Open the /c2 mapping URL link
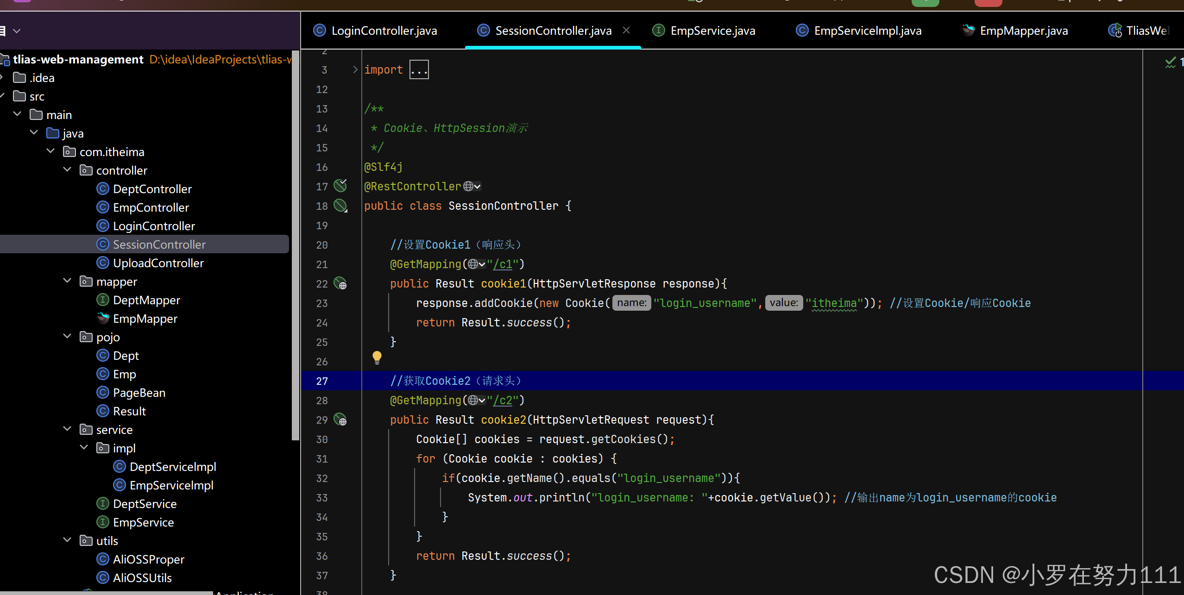 point(503,400)
